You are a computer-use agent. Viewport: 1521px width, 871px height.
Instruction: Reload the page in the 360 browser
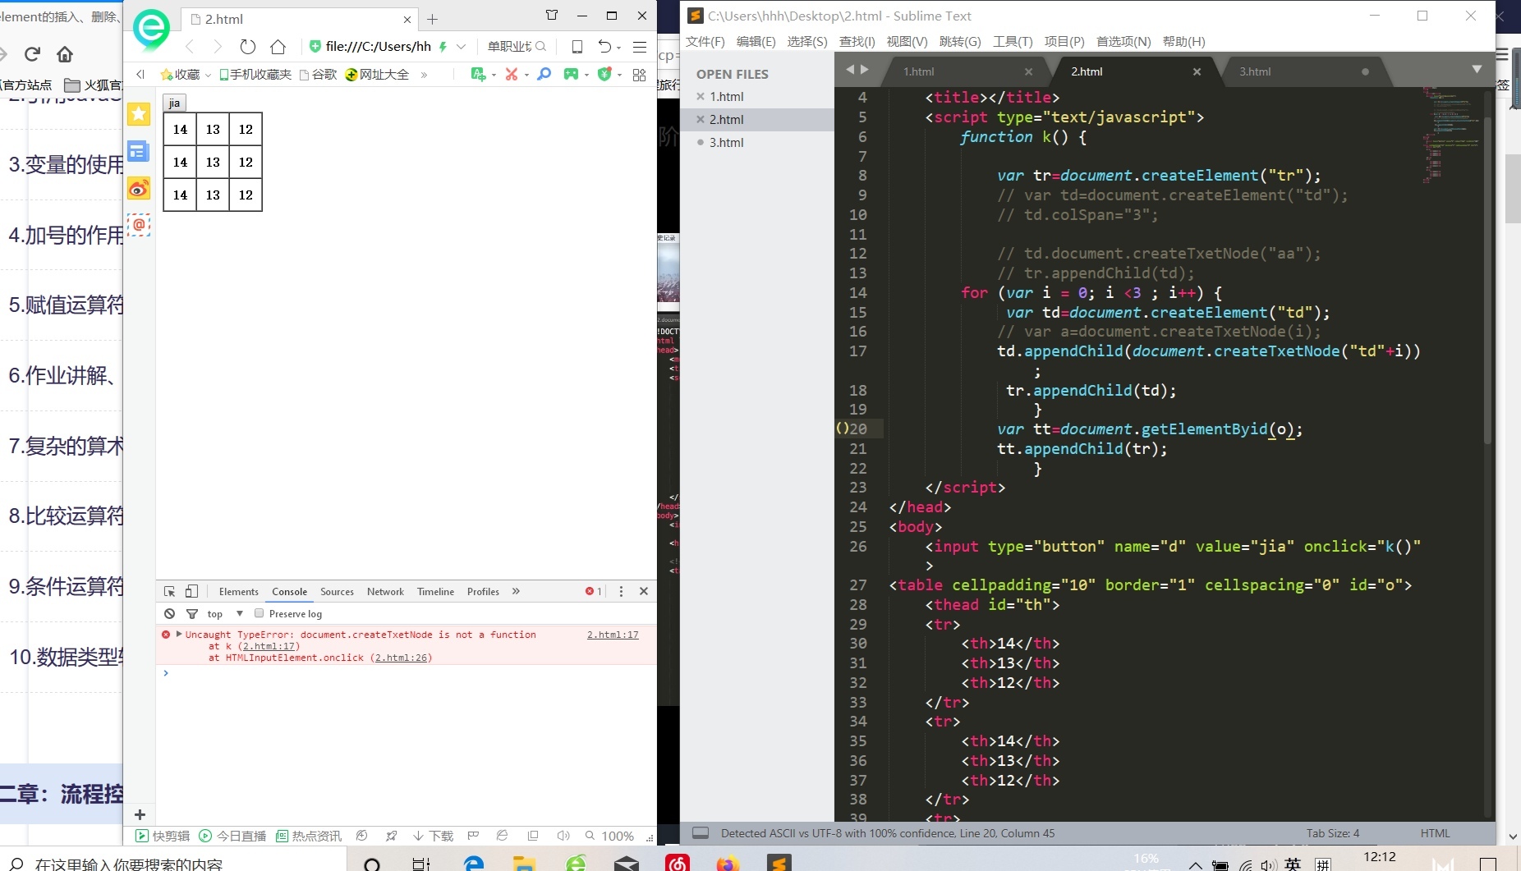(248, 47)
